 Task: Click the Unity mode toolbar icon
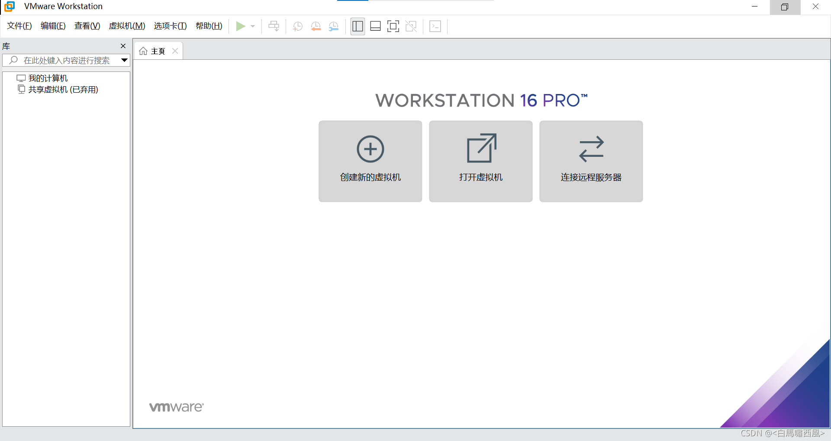click(x=411, y=26)
